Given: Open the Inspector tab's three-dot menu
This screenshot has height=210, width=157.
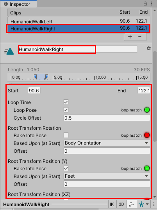Looking at the screenshot, I should (x=152, y=4).
